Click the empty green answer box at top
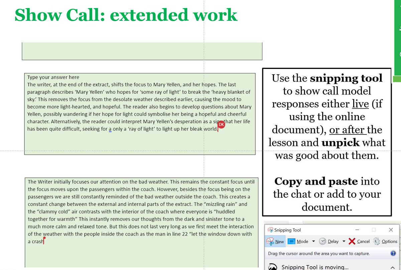 coord(142,51)
